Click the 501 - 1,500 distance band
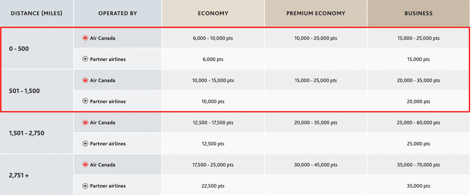Screen dimensions: 471x195 click(x=24, y=91)
